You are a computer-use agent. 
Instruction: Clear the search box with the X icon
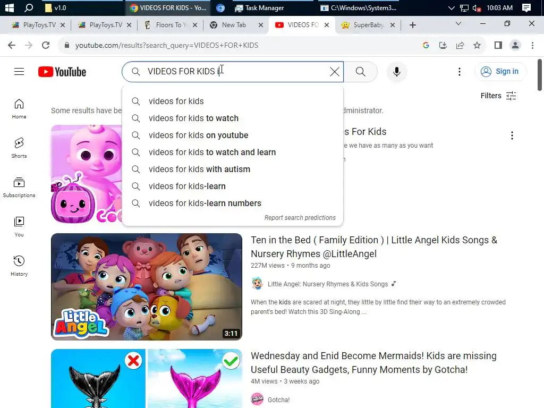(335, 72)
